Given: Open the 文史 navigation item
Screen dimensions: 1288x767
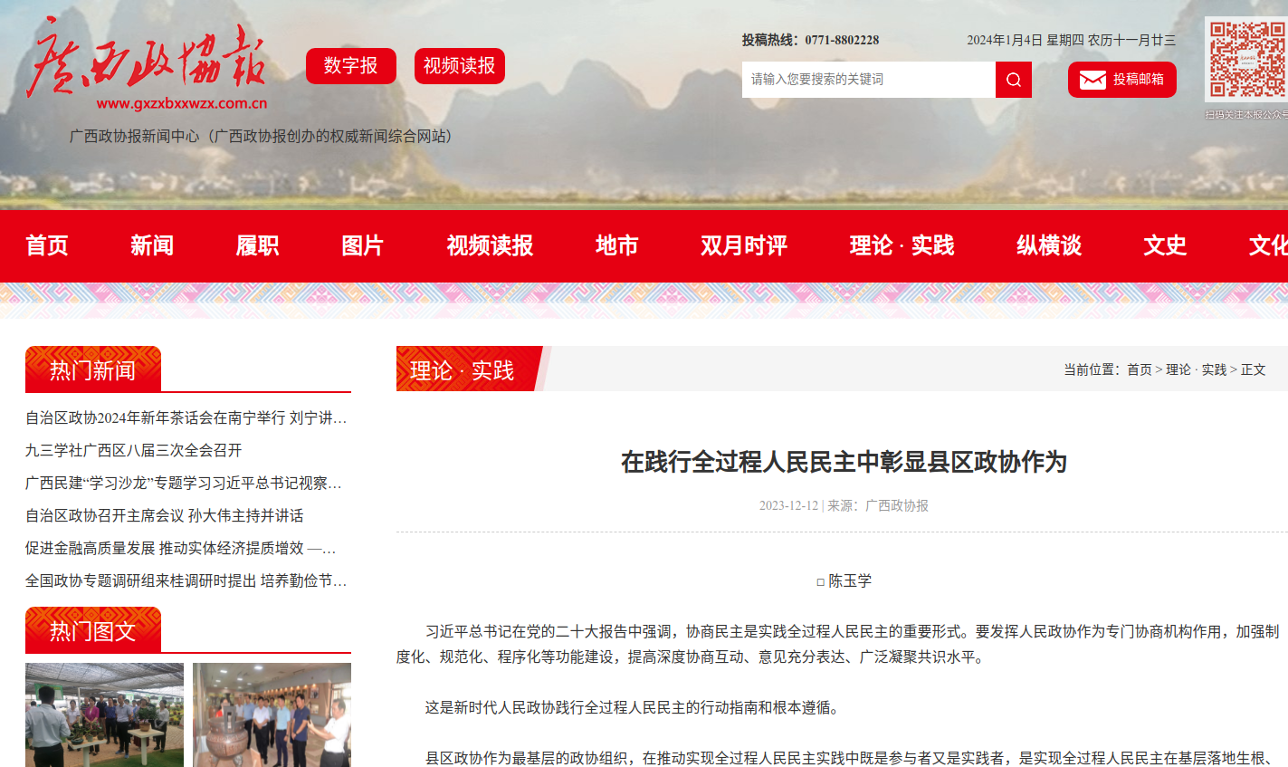Looking at the screenshot, I should pyautogui.click(x=1164, y=245).
